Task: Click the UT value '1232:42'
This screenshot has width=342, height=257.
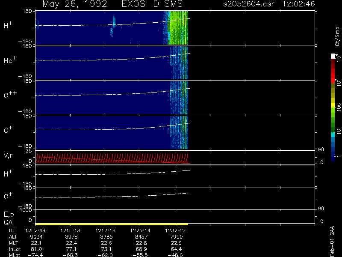Action: [x=175, y=230]
